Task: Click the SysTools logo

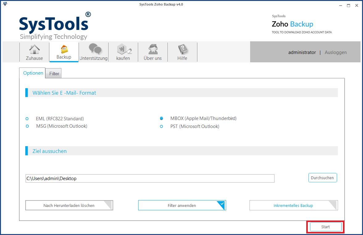Action: (55, 26)
